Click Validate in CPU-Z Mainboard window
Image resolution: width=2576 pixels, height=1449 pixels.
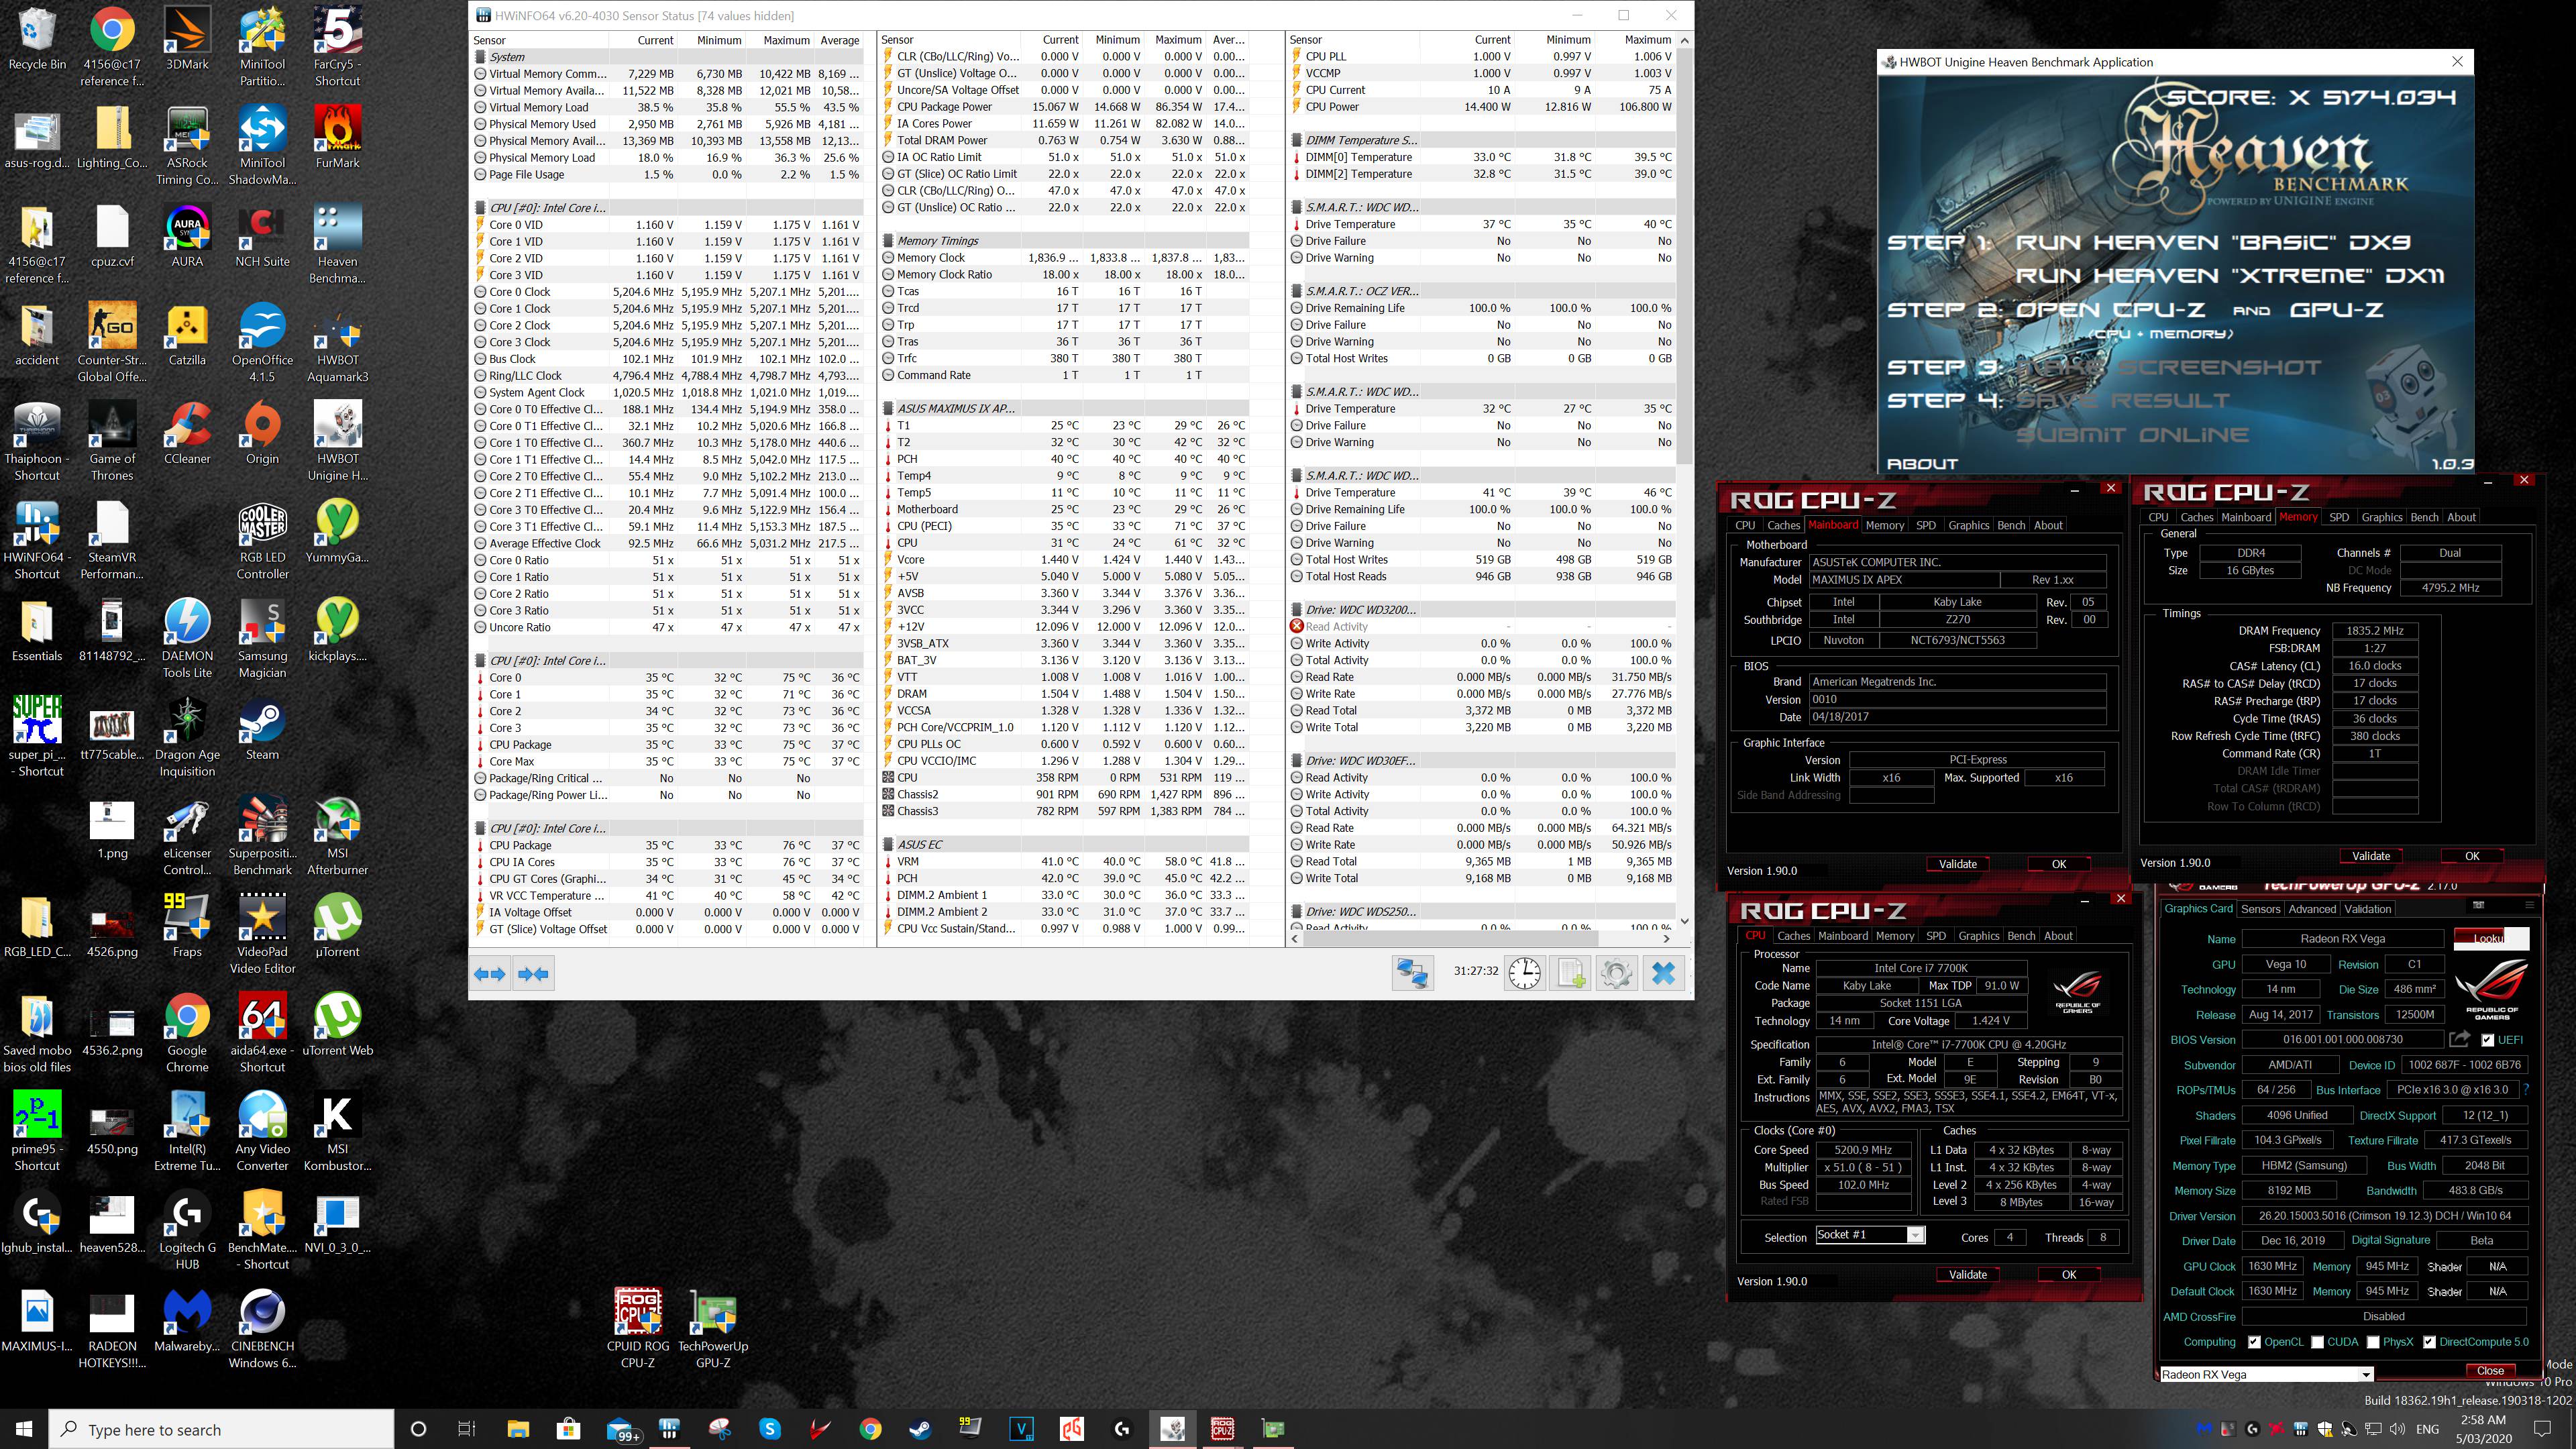1957,864
